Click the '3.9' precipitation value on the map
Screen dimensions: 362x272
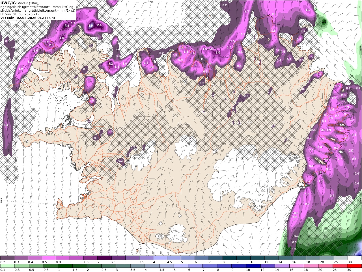[x=90, y=25]
